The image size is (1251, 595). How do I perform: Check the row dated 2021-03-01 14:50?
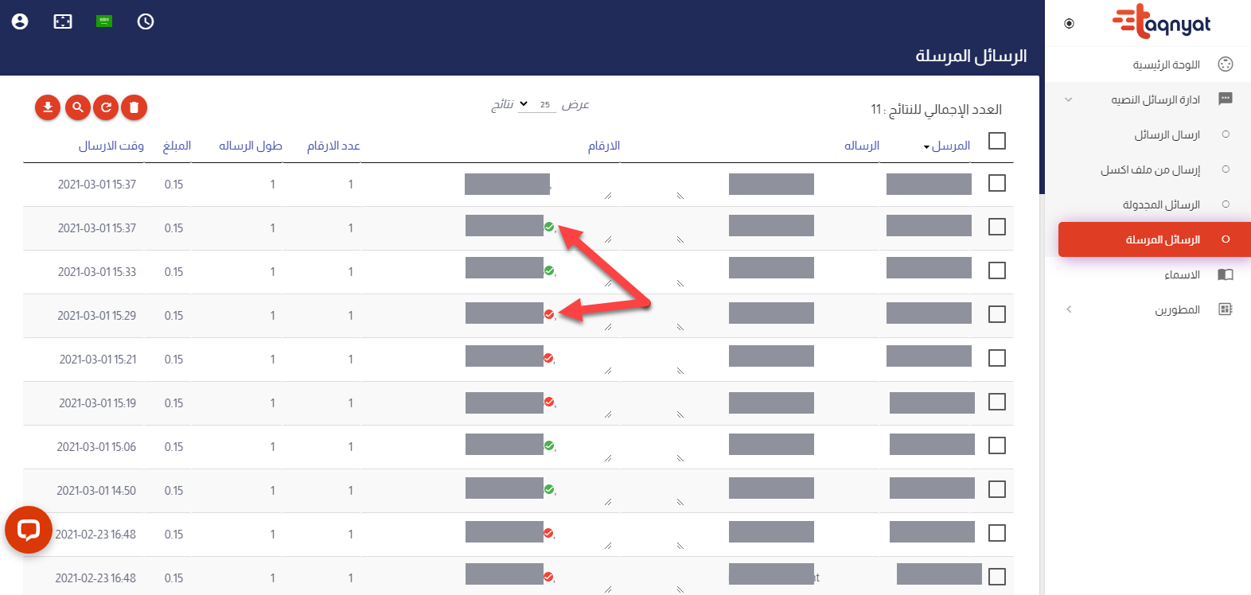click(997, 489)
